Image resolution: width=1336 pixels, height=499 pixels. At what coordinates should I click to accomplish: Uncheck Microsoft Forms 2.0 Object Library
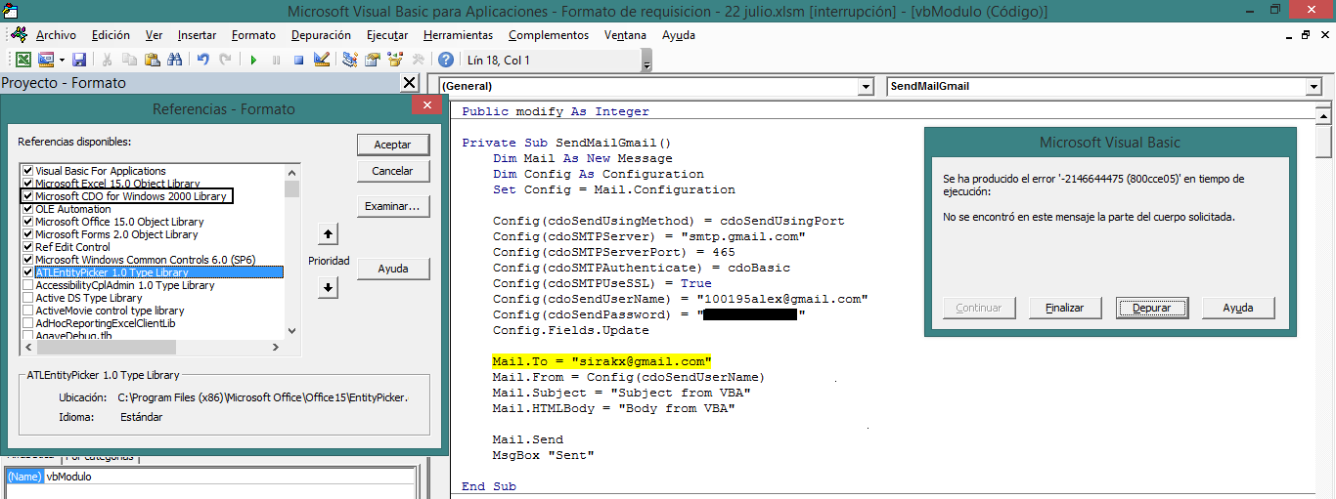point(27,234)
